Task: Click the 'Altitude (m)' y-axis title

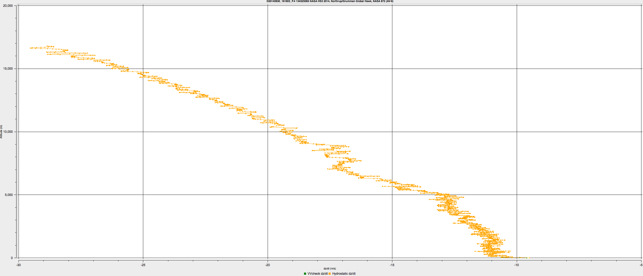Action: [1, 132]
